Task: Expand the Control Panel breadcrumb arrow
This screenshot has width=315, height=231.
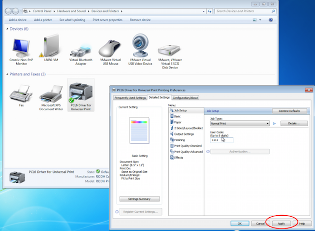Action: 54,11
